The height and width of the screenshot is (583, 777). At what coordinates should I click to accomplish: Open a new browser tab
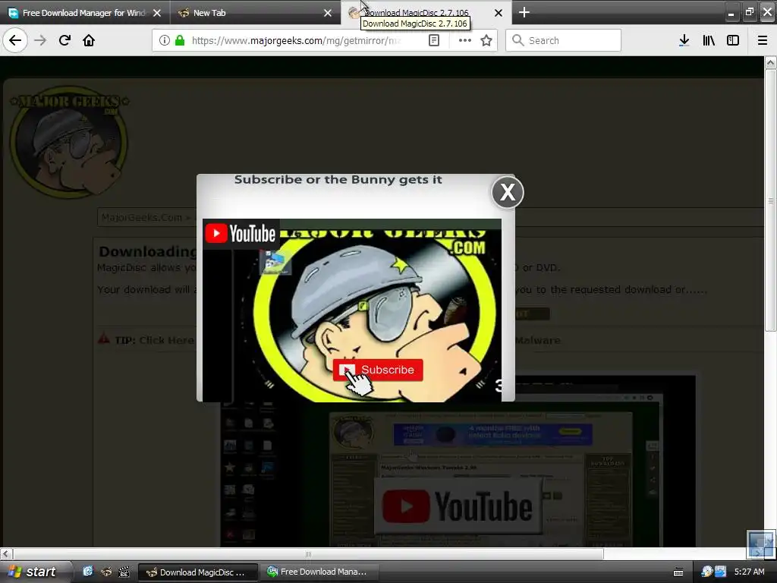click(524, 12)
